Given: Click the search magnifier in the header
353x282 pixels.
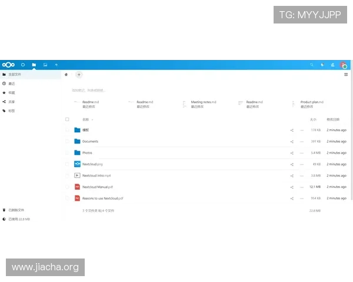Looking at the screenshot, I should 312,65.
